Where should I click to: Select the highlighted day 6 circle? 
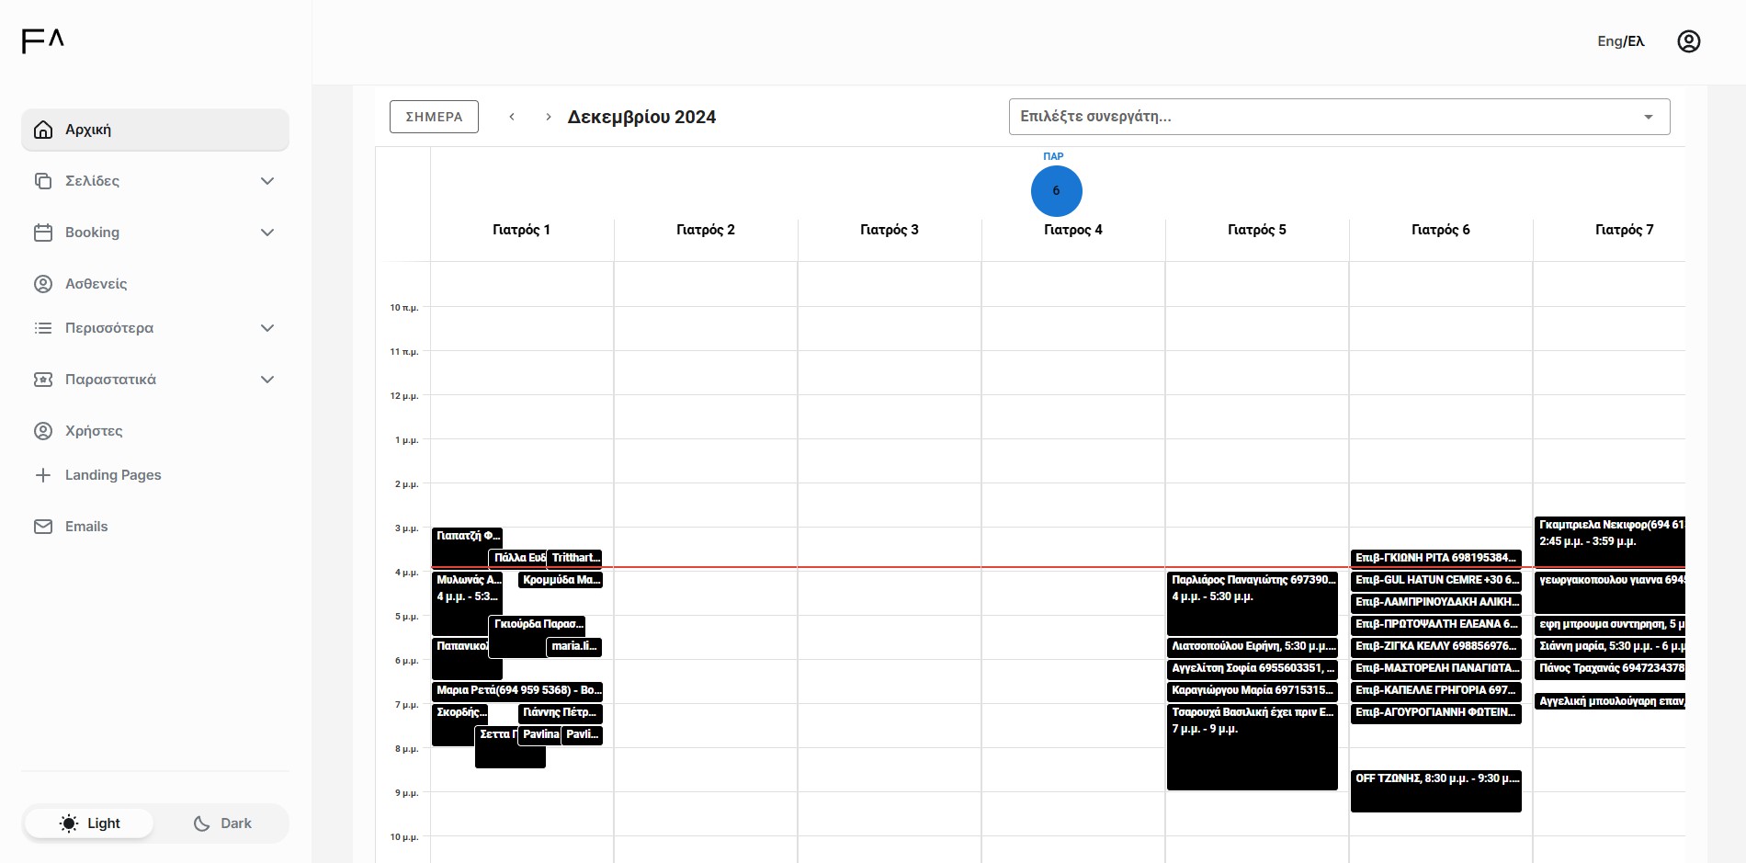pyautogui.click(x=1056, y=191)
